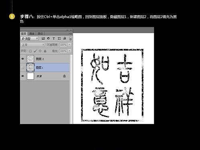Filter layers by pixel layer icon
The image size is (200, 150).
coord(43,39)
